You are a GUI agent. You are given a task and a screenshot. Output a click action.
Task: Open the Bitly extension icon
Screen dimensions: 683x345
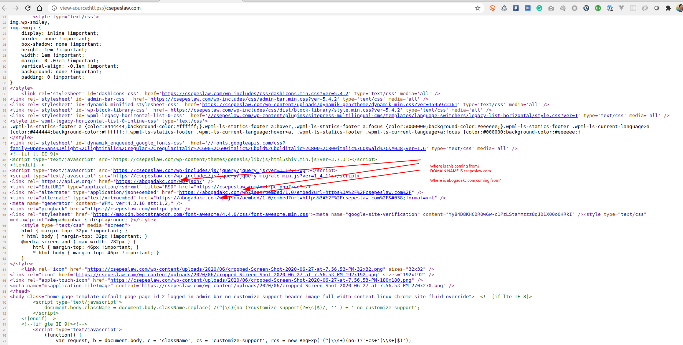492,8
